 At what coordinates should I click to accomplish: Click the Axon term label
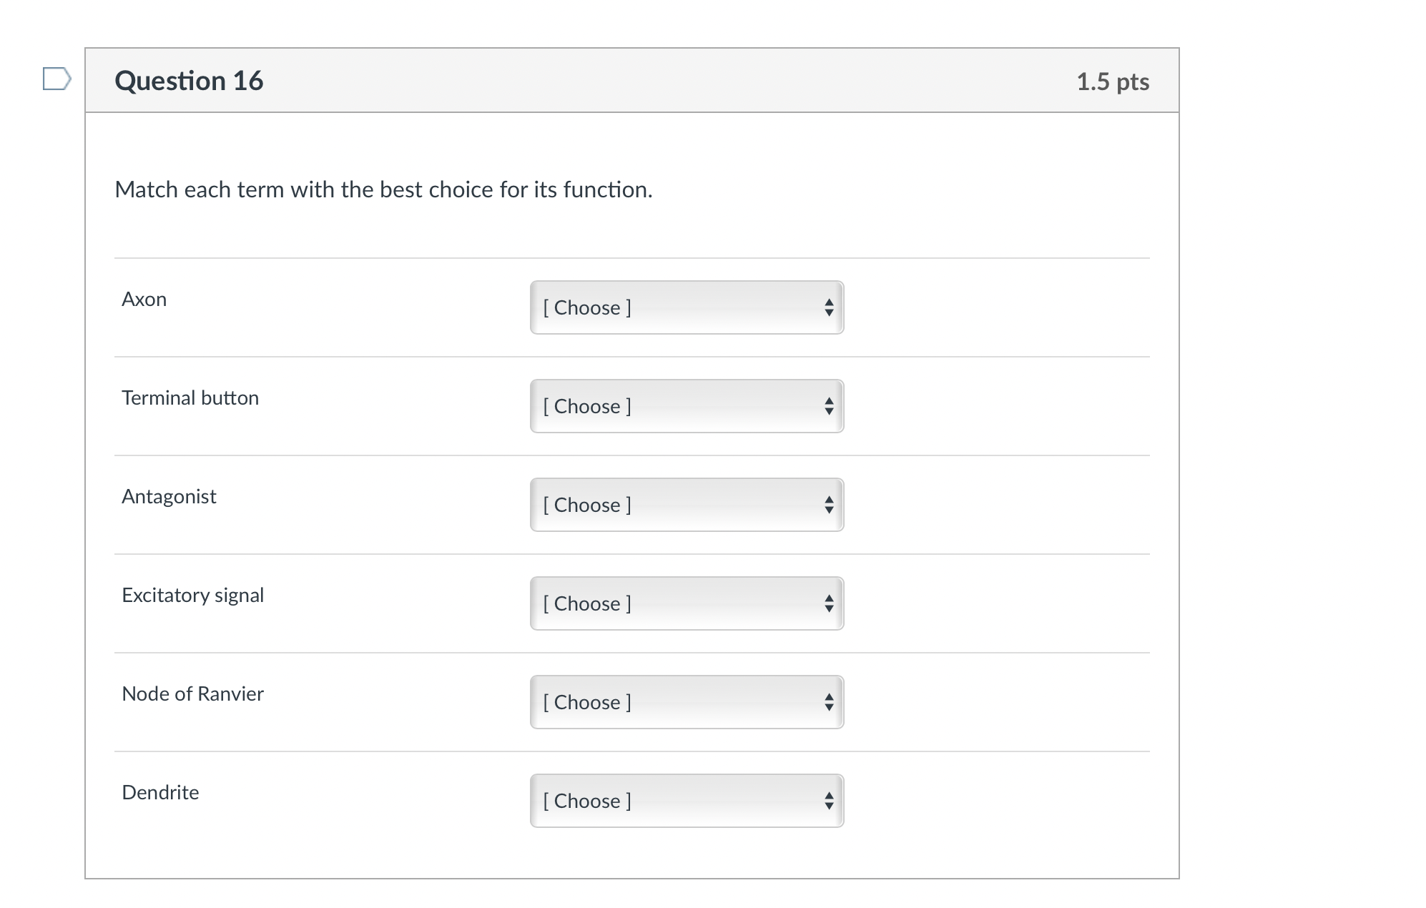[144, 299]
